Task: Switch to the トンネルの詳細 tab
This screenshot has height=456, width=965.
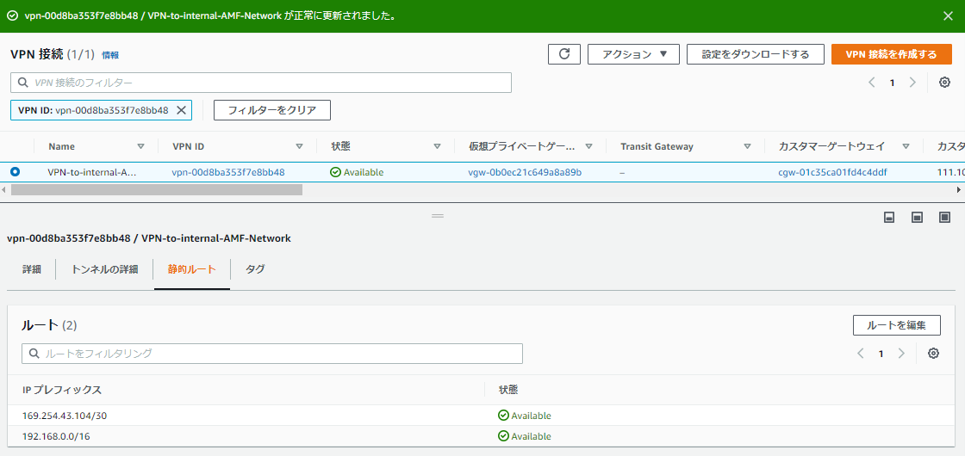Action: pos(104,269)
